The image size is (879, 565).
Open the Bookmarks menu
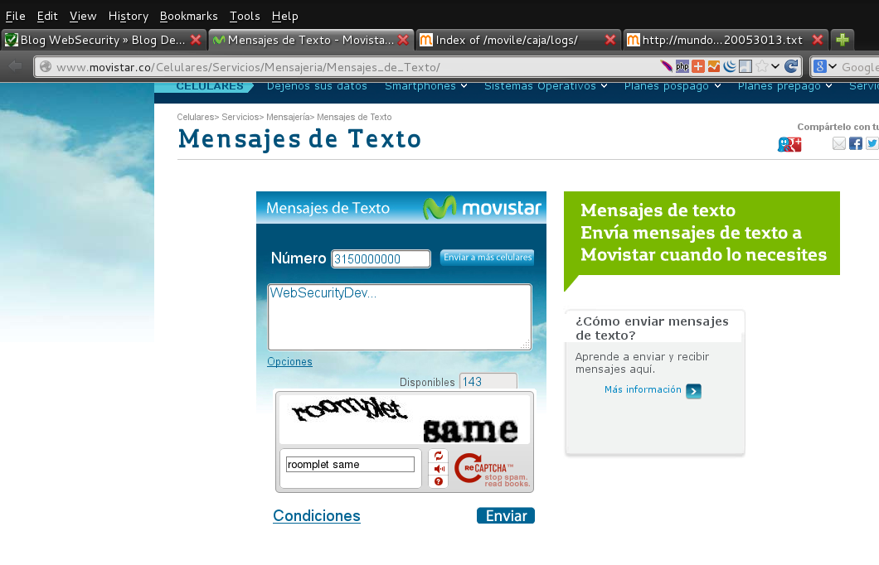[188, 16]
